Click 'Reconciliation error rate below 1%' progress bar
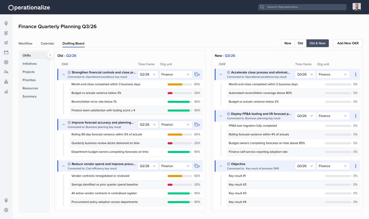The width and height of the screenshot is (369, 219). pyautogui.click(x=180, y=102)
